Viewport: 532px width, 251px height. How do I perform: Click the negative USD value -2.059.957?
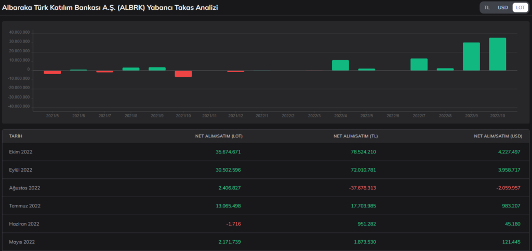pos(509,188)
